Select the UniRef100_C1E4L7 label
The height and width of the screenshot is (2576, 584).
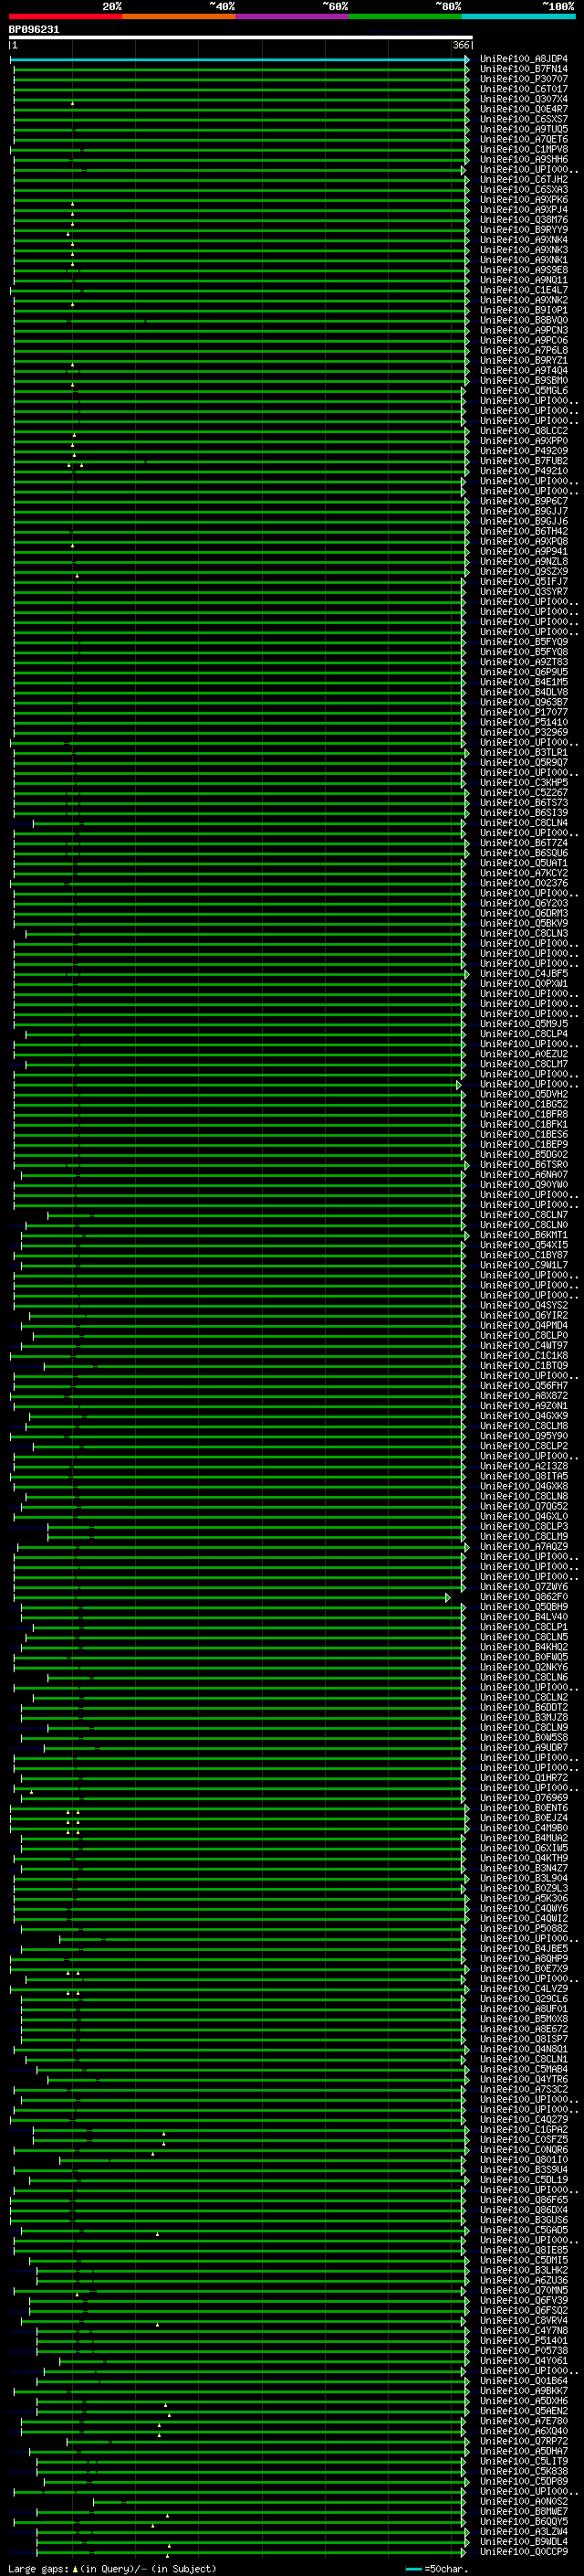523,290
